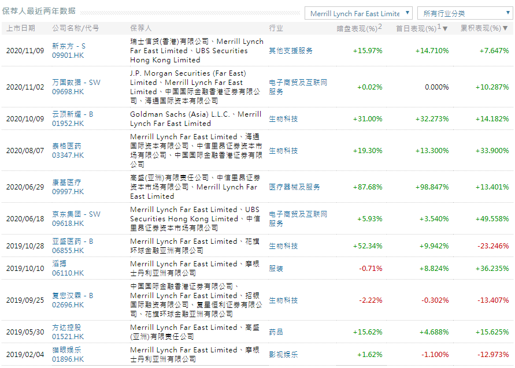
Task: Expand the 所有行业分类 industry dropdown
Action: (x=465, y=13)
